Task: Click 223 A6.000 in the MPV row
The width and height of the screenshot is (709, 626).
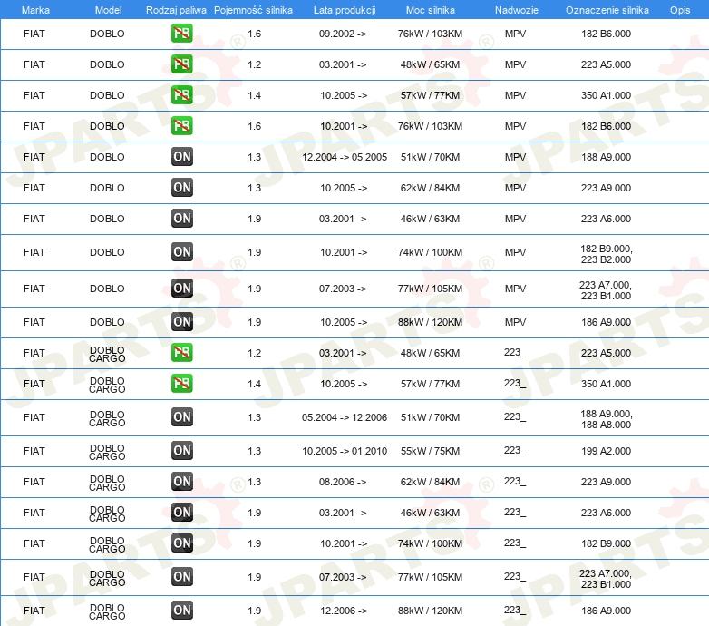Action: pos(606,219)
